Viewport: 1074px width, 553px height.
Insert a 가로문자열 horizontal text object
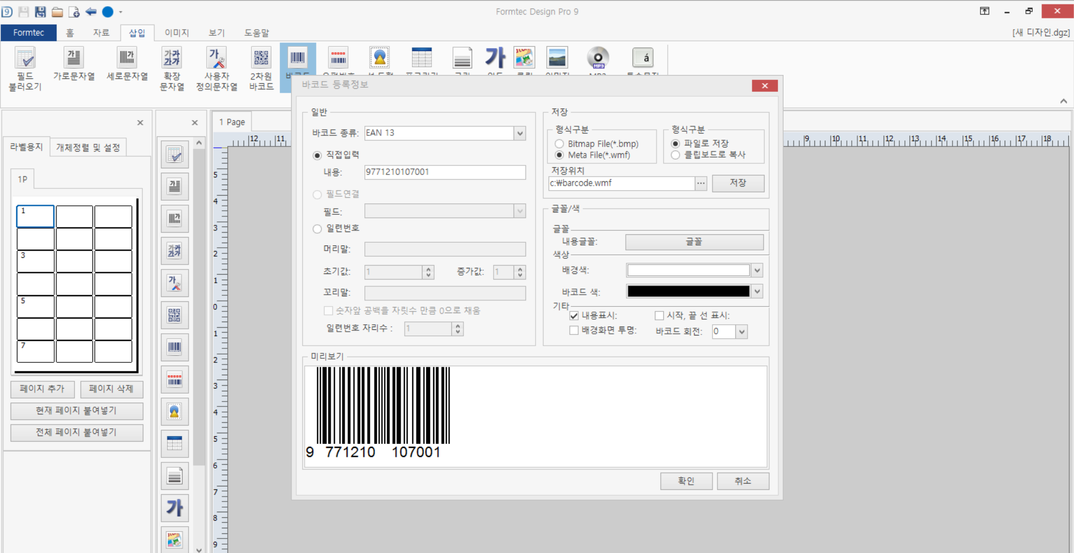(x=74, y=64)
